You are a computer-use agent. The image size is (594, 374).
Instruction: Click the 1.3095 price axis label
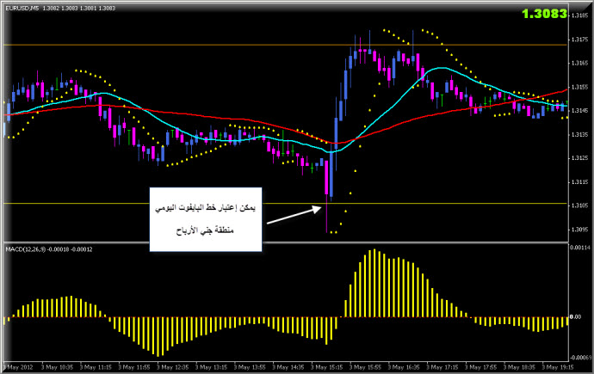pos(580,230)
